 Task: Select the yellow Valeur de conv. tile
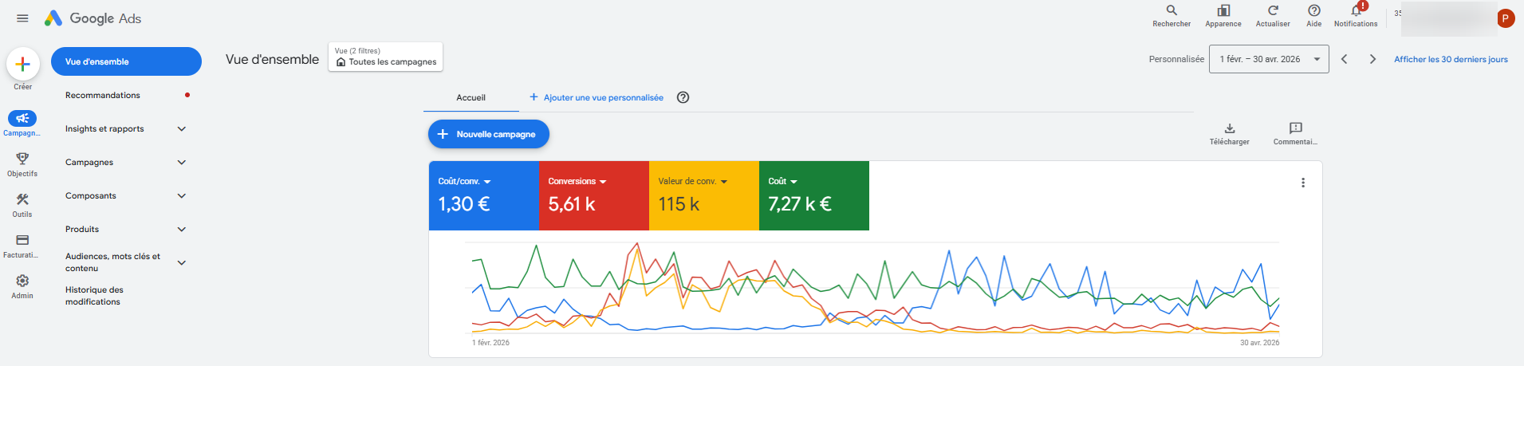tap(704, 196)
